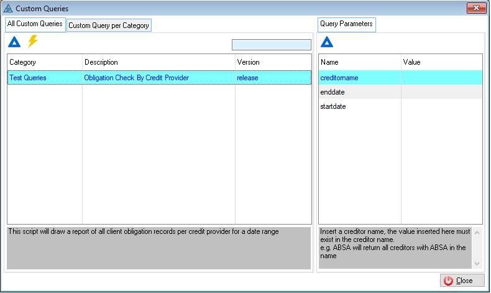Click the Value column header in parameters
This screenshot has width=491, height=293.
[x=441, y=62]
